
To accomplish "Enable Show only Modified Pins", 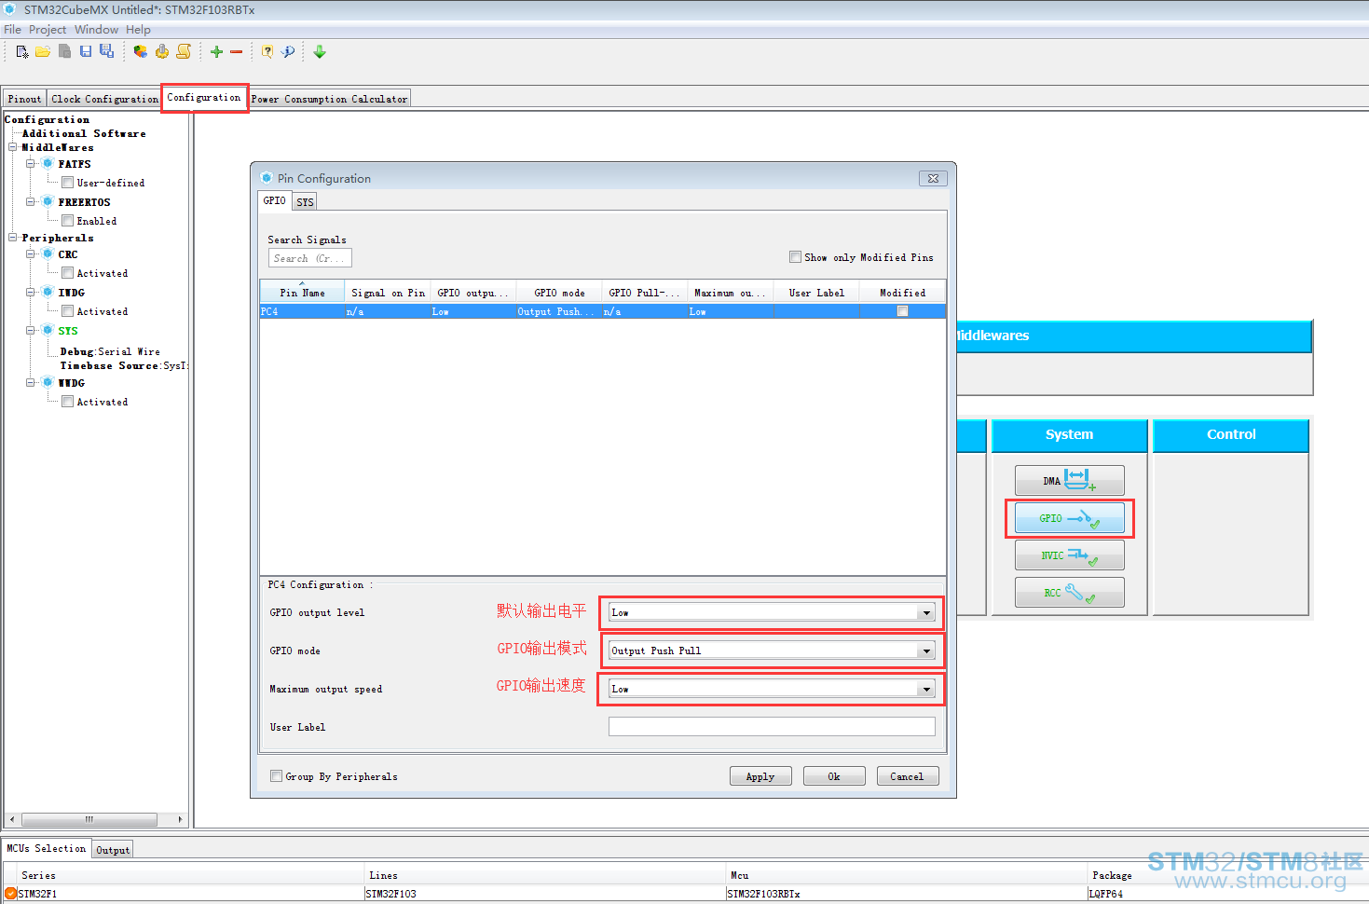I will (796, 257).
